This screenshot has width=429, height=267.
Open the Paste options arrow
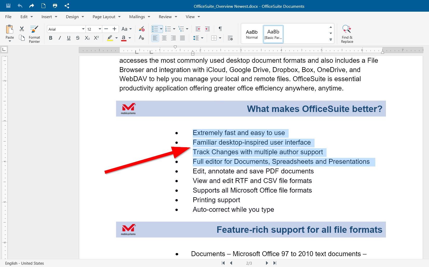point(10,41)
